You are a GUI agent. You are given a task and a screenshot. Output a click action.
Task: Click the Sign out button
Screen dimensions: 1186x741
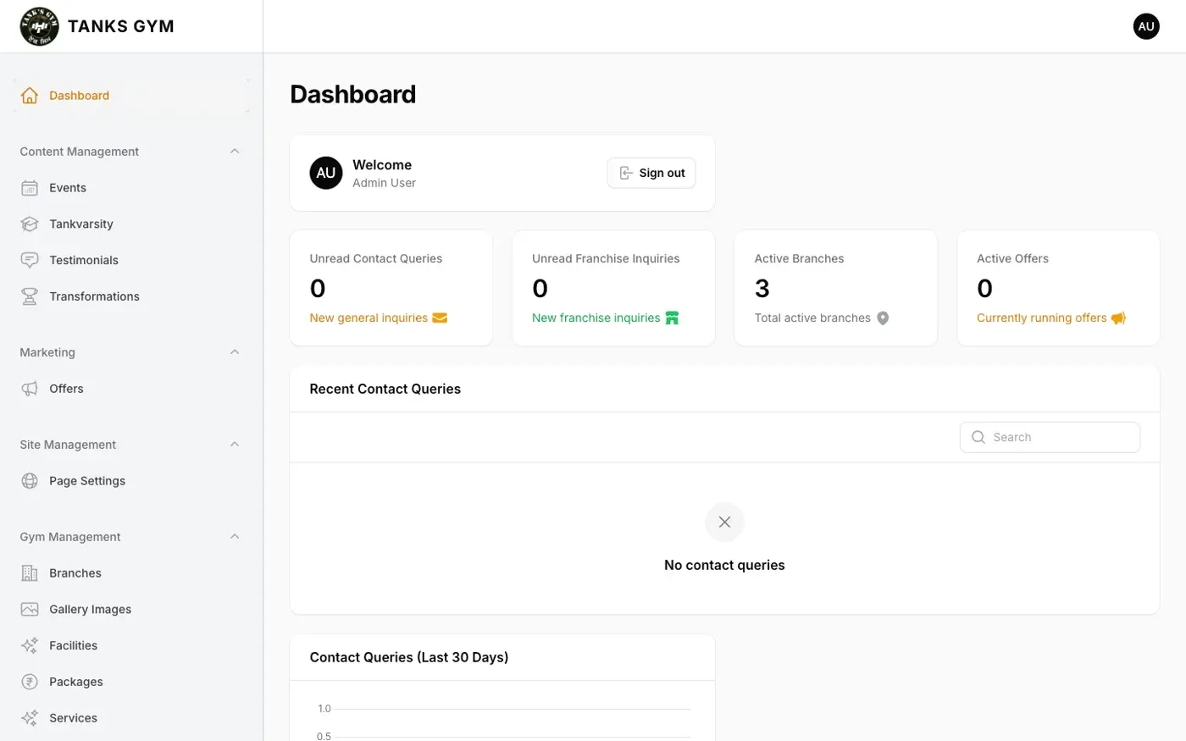651,173
